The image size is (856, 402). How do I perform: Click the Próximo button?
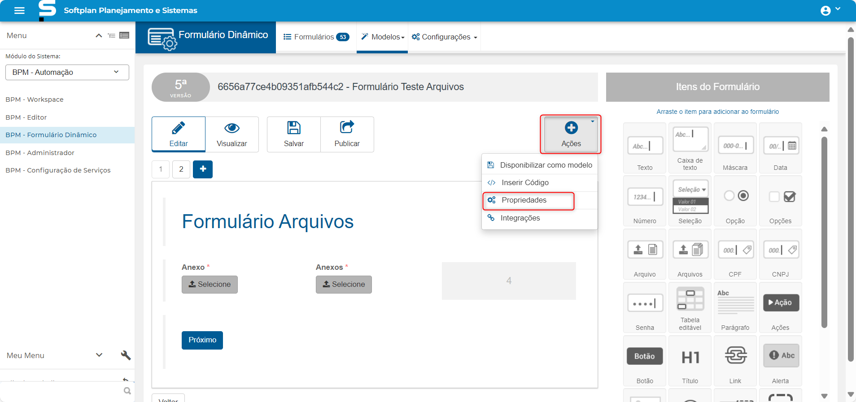(202, 340)
